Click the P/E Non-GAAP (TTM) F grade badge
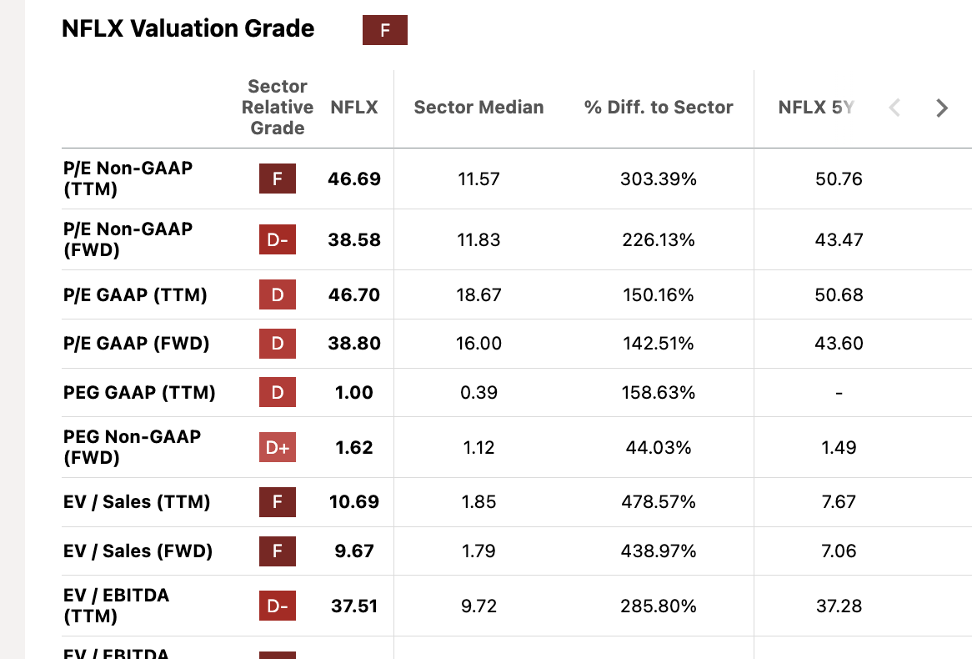 278,179
